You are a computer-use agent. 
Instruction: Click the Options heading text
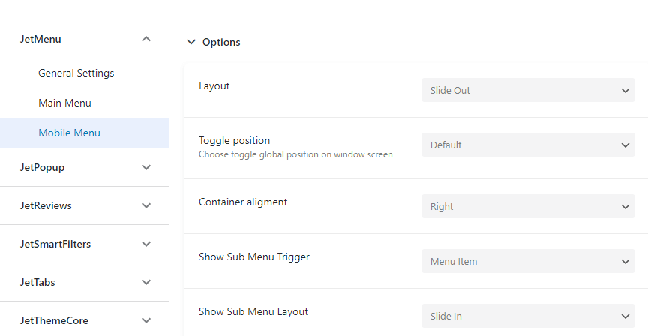point(221,42)
